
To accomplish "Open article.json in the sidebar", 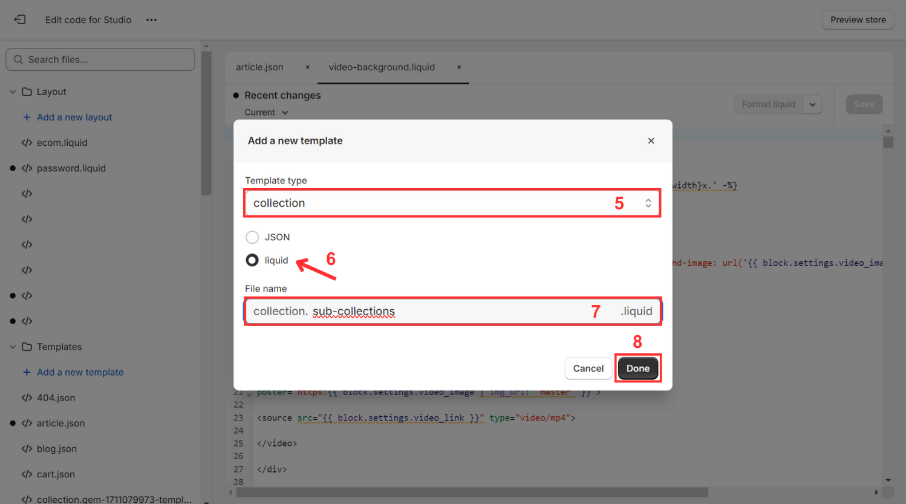I will pyautogui.click(x=60, y=424).
